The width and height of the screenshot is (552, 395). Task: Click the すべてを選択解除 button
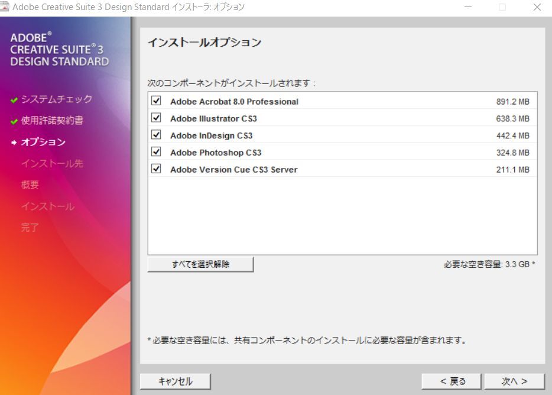[200, 264]
